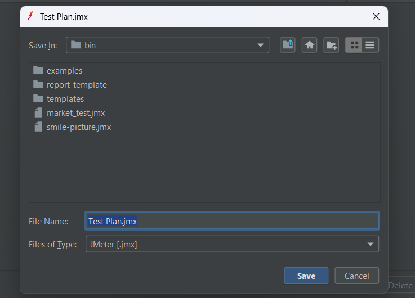
Task: Switch to the details view icon
Action: [x=370, y=46]
